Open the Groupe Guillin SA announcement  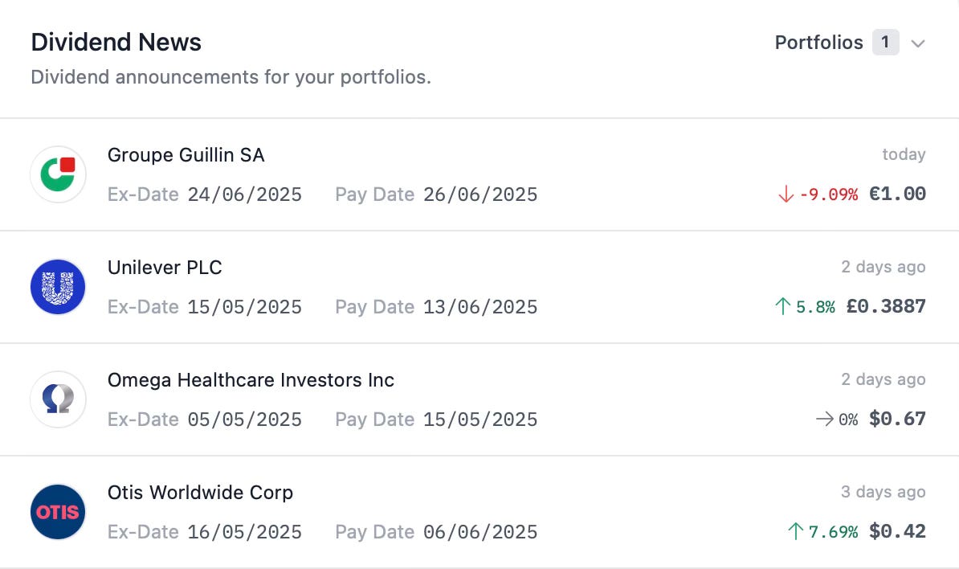[x=479, y=174]
